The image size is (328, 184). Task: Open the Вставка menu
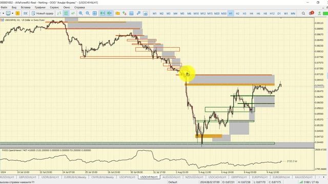click(26, 7)
